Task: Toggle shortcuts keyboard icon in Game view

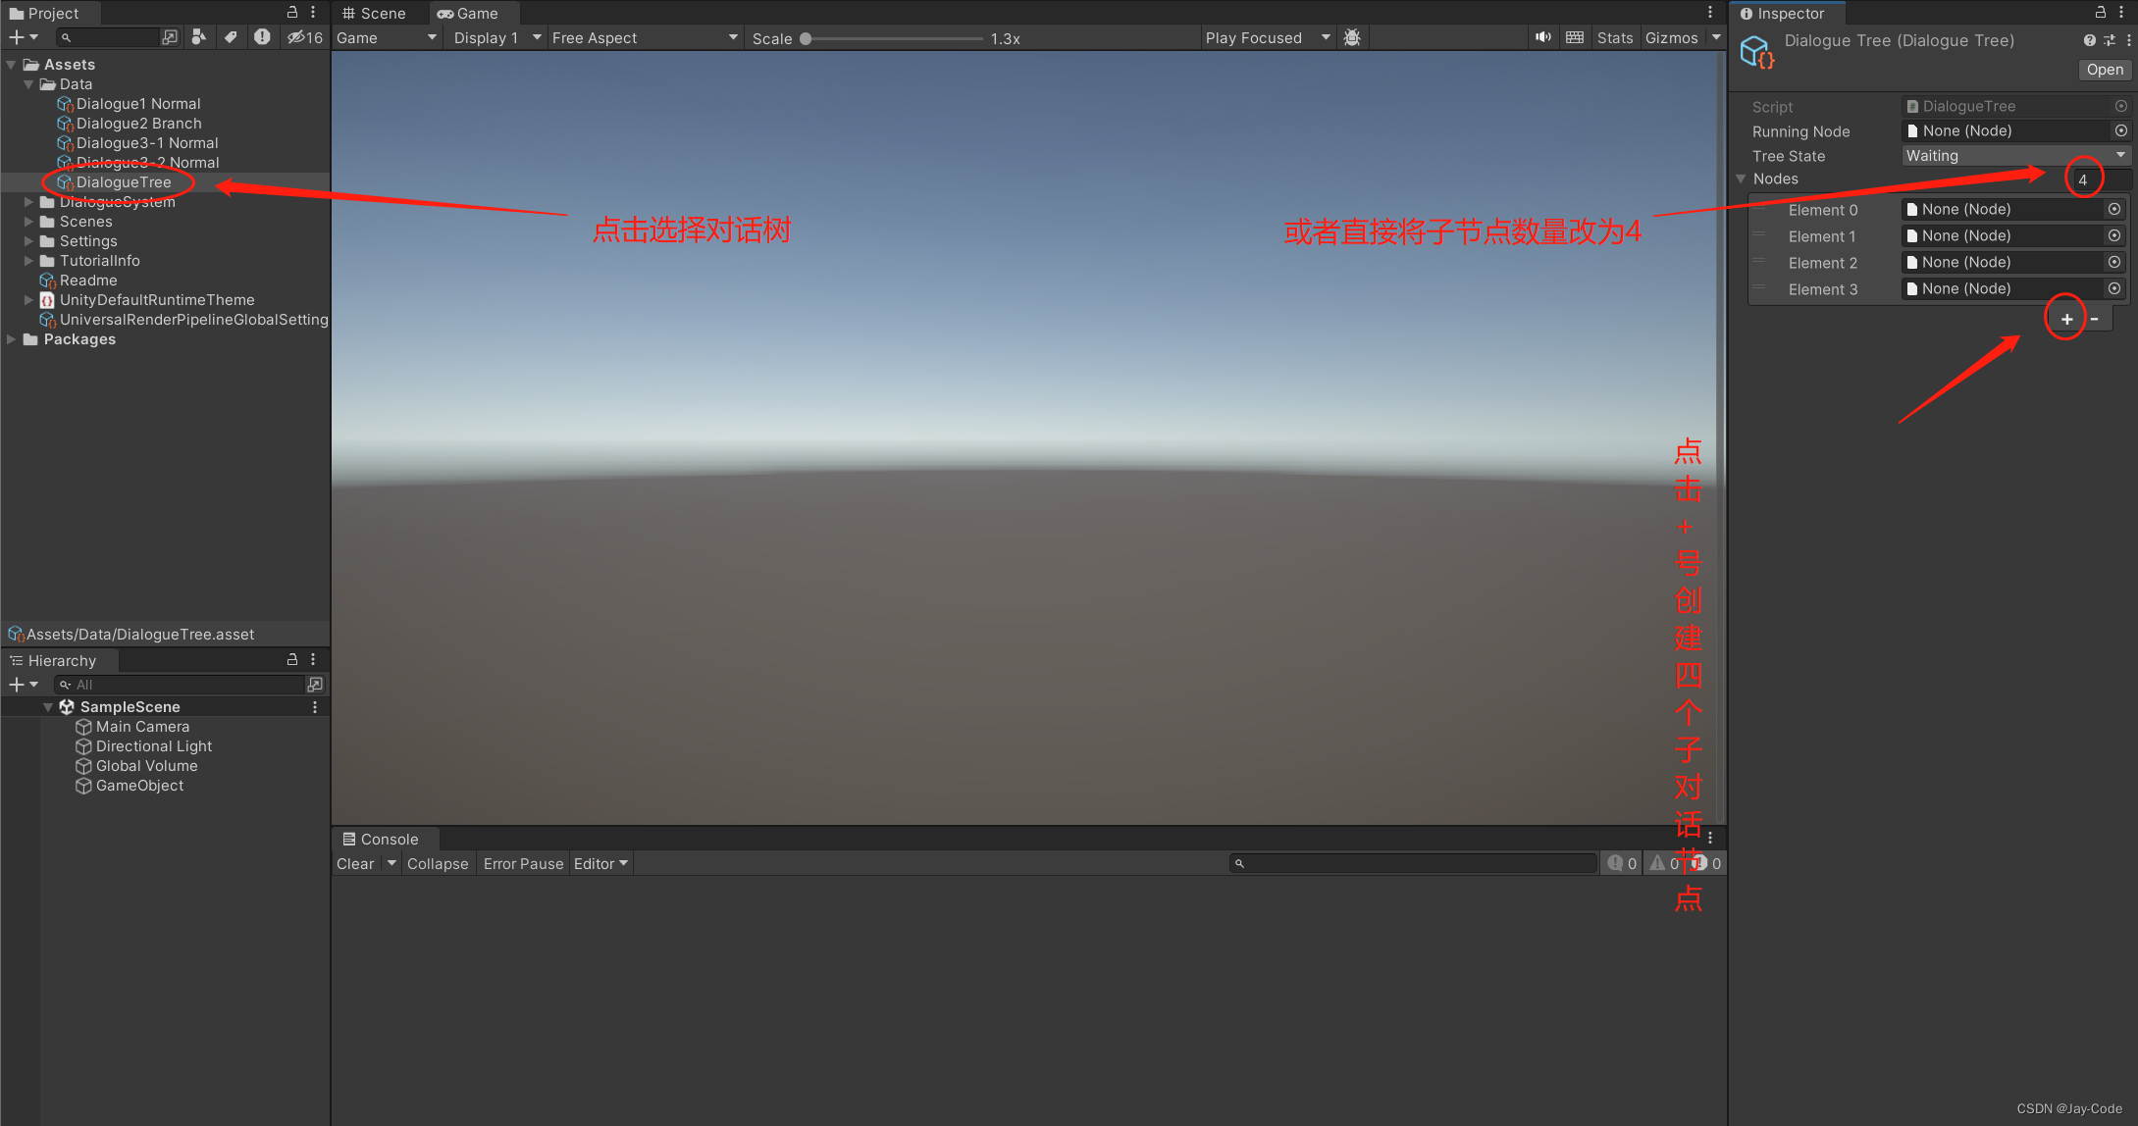Action: pos(1575,37)
